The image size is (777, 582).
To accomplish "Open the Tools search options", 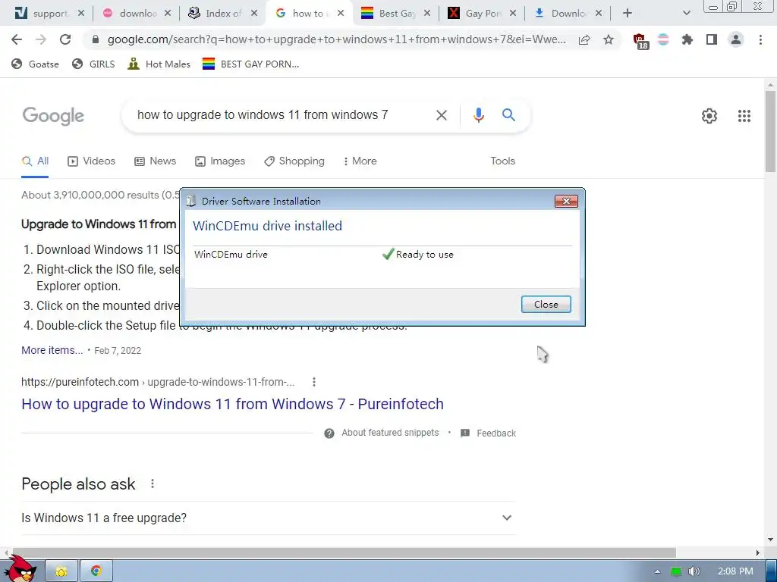I will tap(502, 161).
